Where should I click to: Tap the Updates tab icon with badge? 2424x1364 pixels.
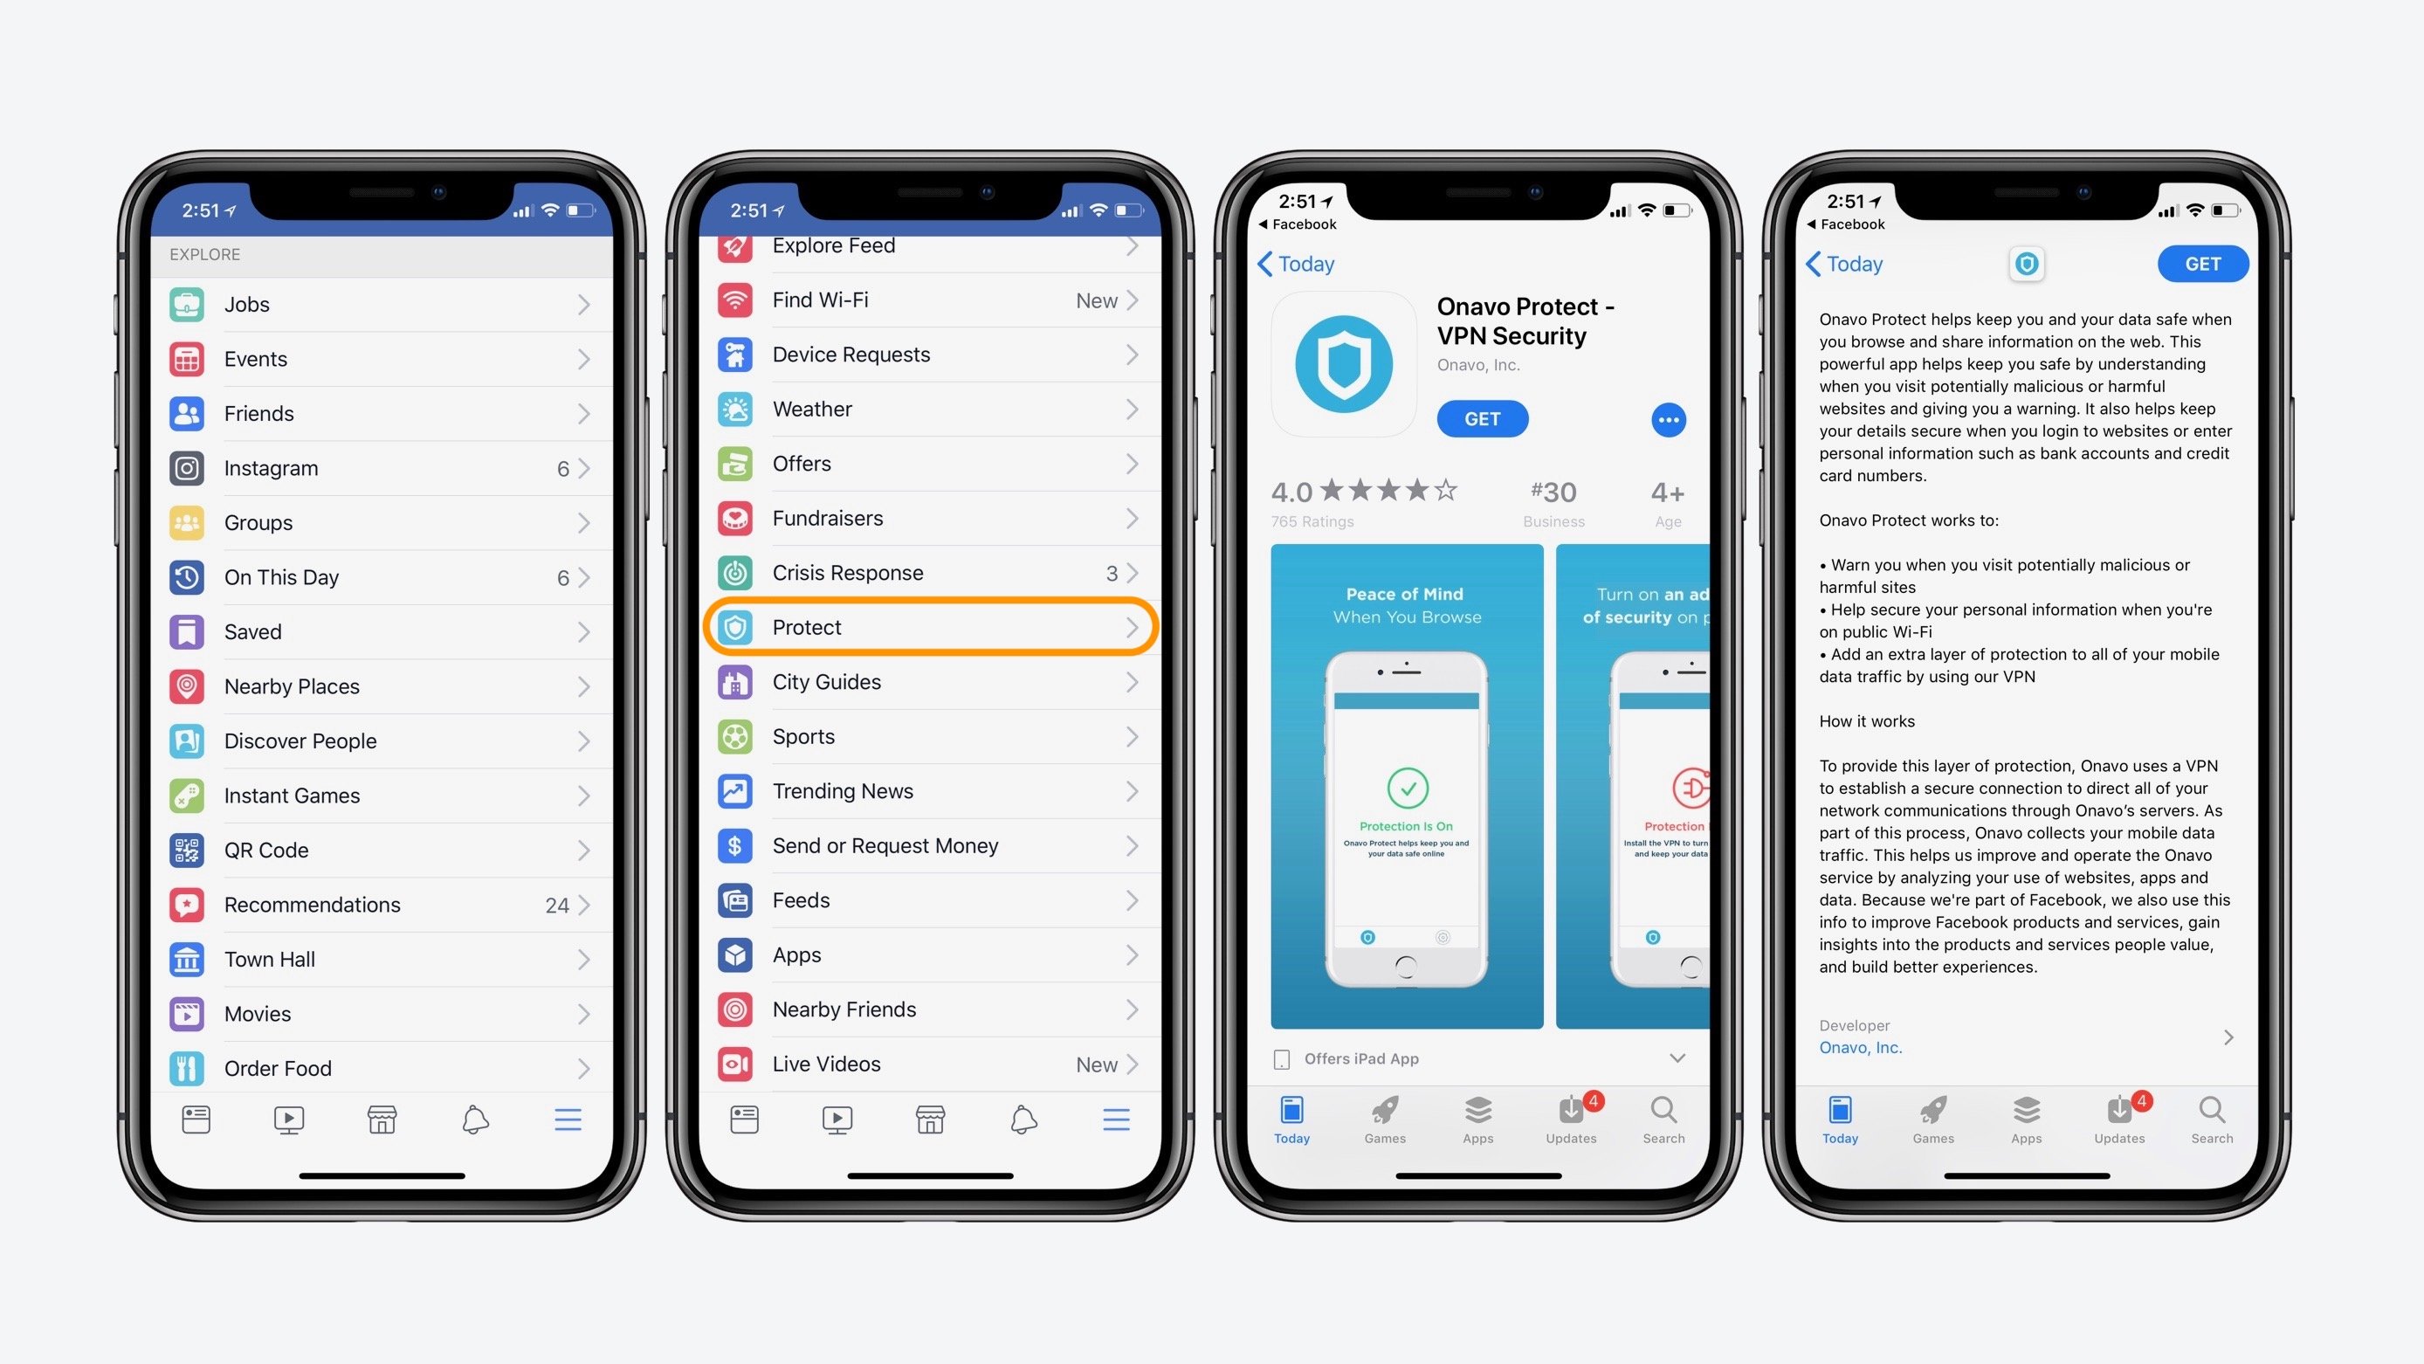1570,1116
